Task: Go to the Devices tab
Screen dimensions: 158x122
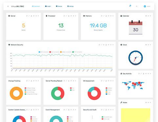Action: coord(59,6)
